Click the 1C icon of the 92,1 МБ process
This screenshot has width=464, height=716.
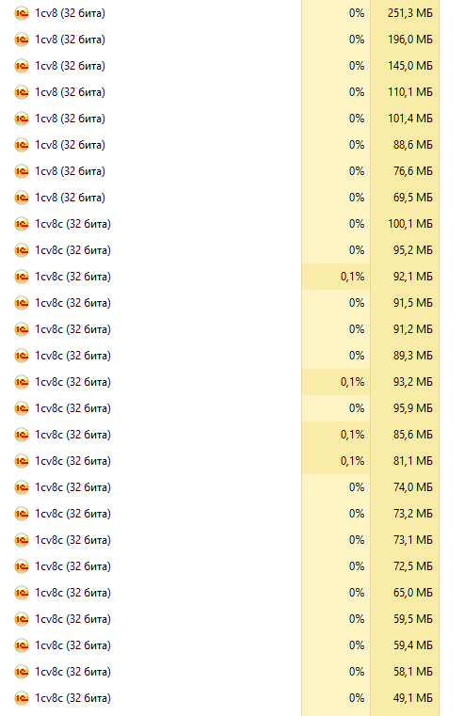[x=22, y=277]
